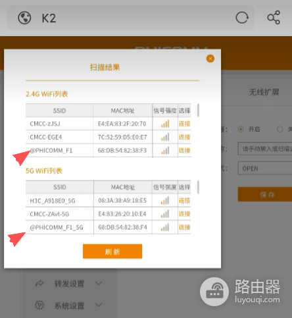292x318 pixels.
Task: Open the 转发设置 sidebar item
Action: pos(69,284)
